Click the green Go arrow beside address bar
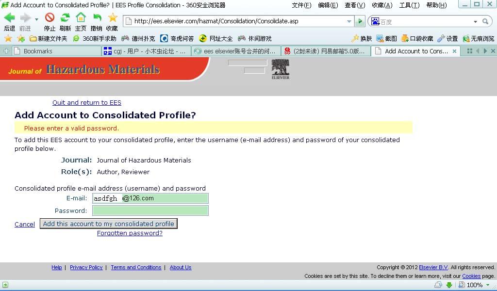Image resolution: width=497 pixels, height=291 pixels. [x=360, y=21]
